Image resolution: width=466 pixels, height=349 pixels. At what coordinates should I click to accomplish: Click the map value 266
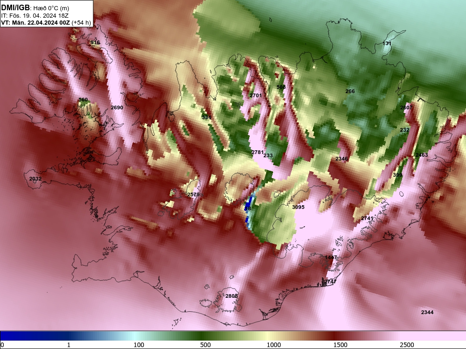click(350, 91)
